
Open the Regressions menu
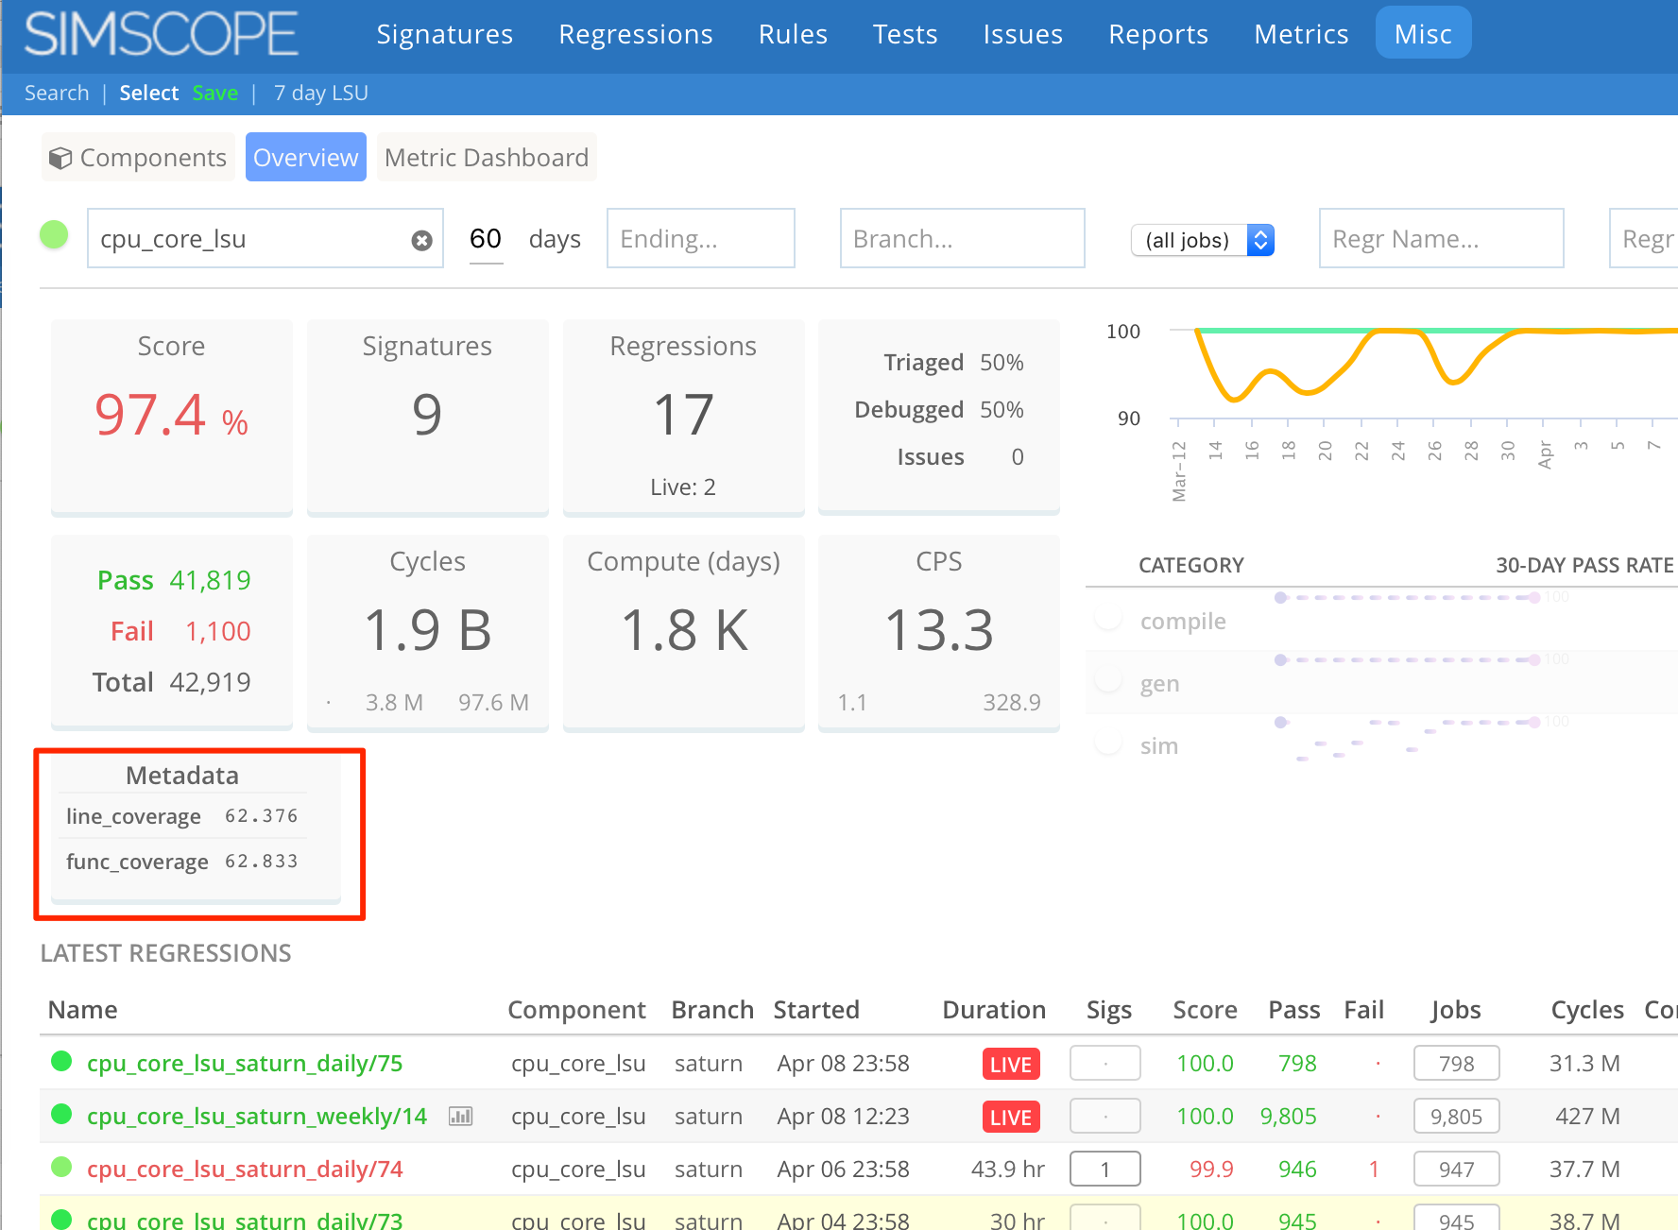636,34
